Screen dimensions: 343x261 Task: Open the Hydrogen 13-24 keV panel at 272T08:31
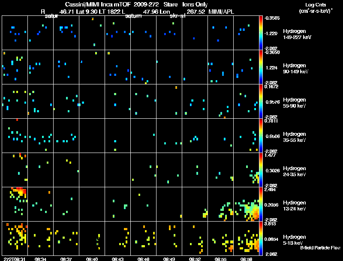(x=15, y=204)
